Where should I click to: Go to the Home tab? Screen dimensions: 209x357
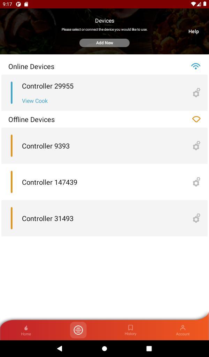pos(26,330)
